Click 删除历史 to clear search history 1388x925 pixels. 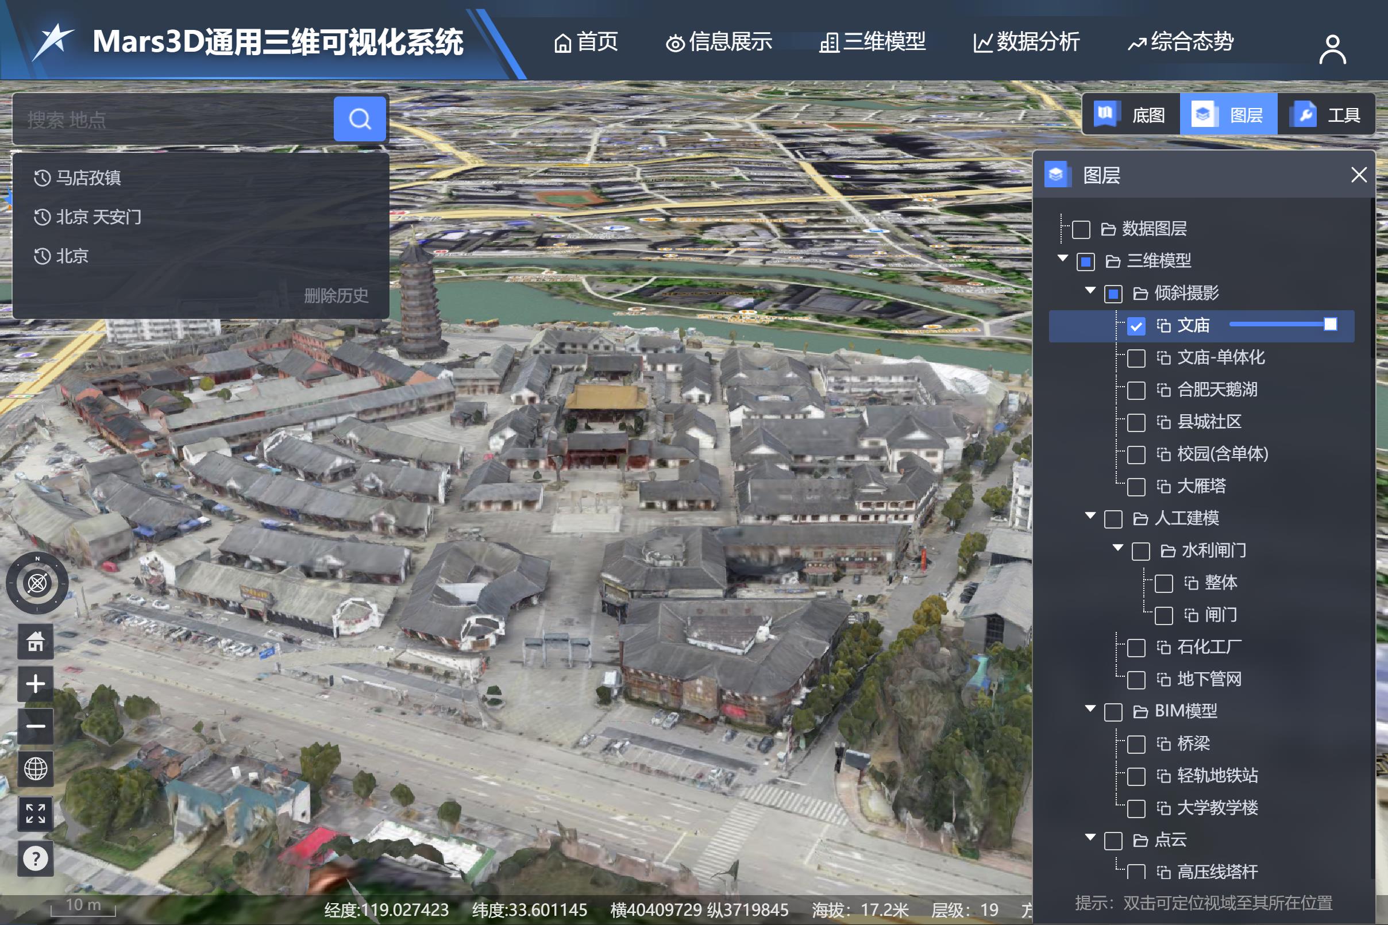point(336,295)
